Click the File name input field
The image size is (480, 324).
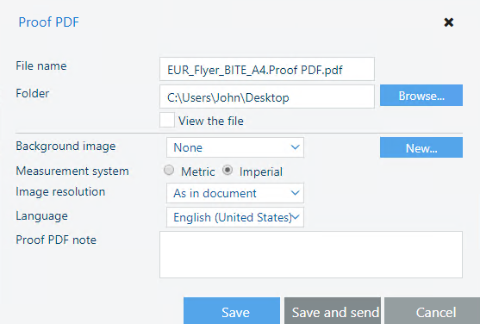click(x=267, y=69)
